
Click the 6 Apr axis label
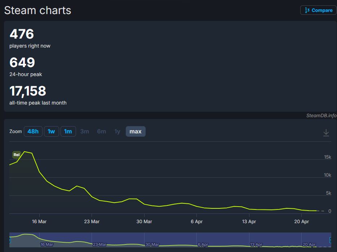coord(197,221)
